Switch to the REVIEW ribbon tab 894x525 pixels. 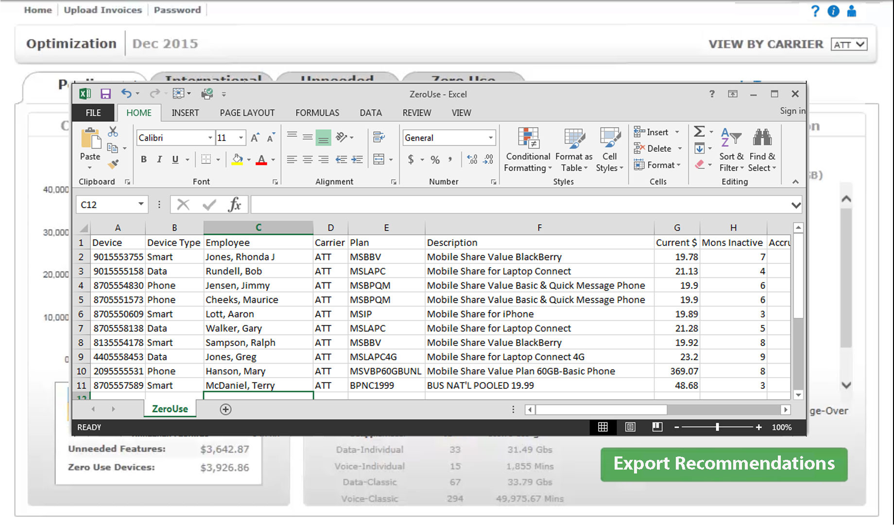click(x=417, y=113)
